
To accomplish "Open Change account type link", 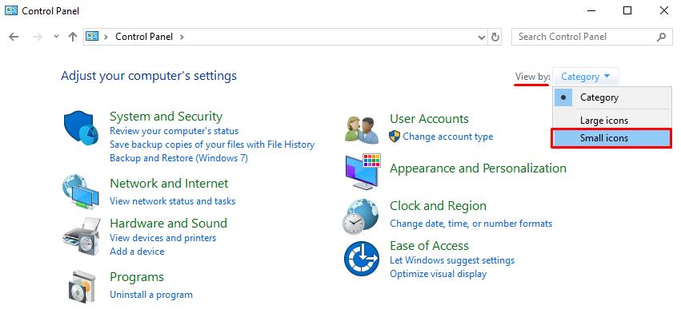I will 447,137.
